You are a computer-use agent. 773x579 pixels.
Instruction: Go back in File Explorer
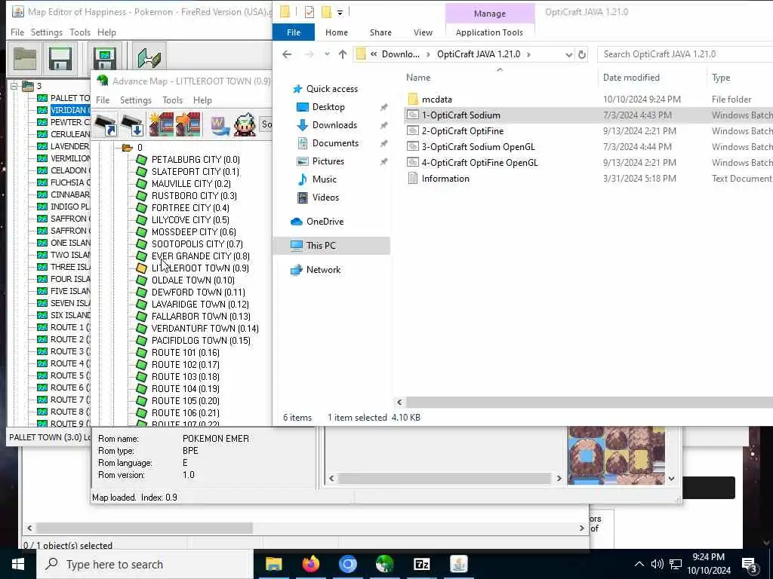287,54
